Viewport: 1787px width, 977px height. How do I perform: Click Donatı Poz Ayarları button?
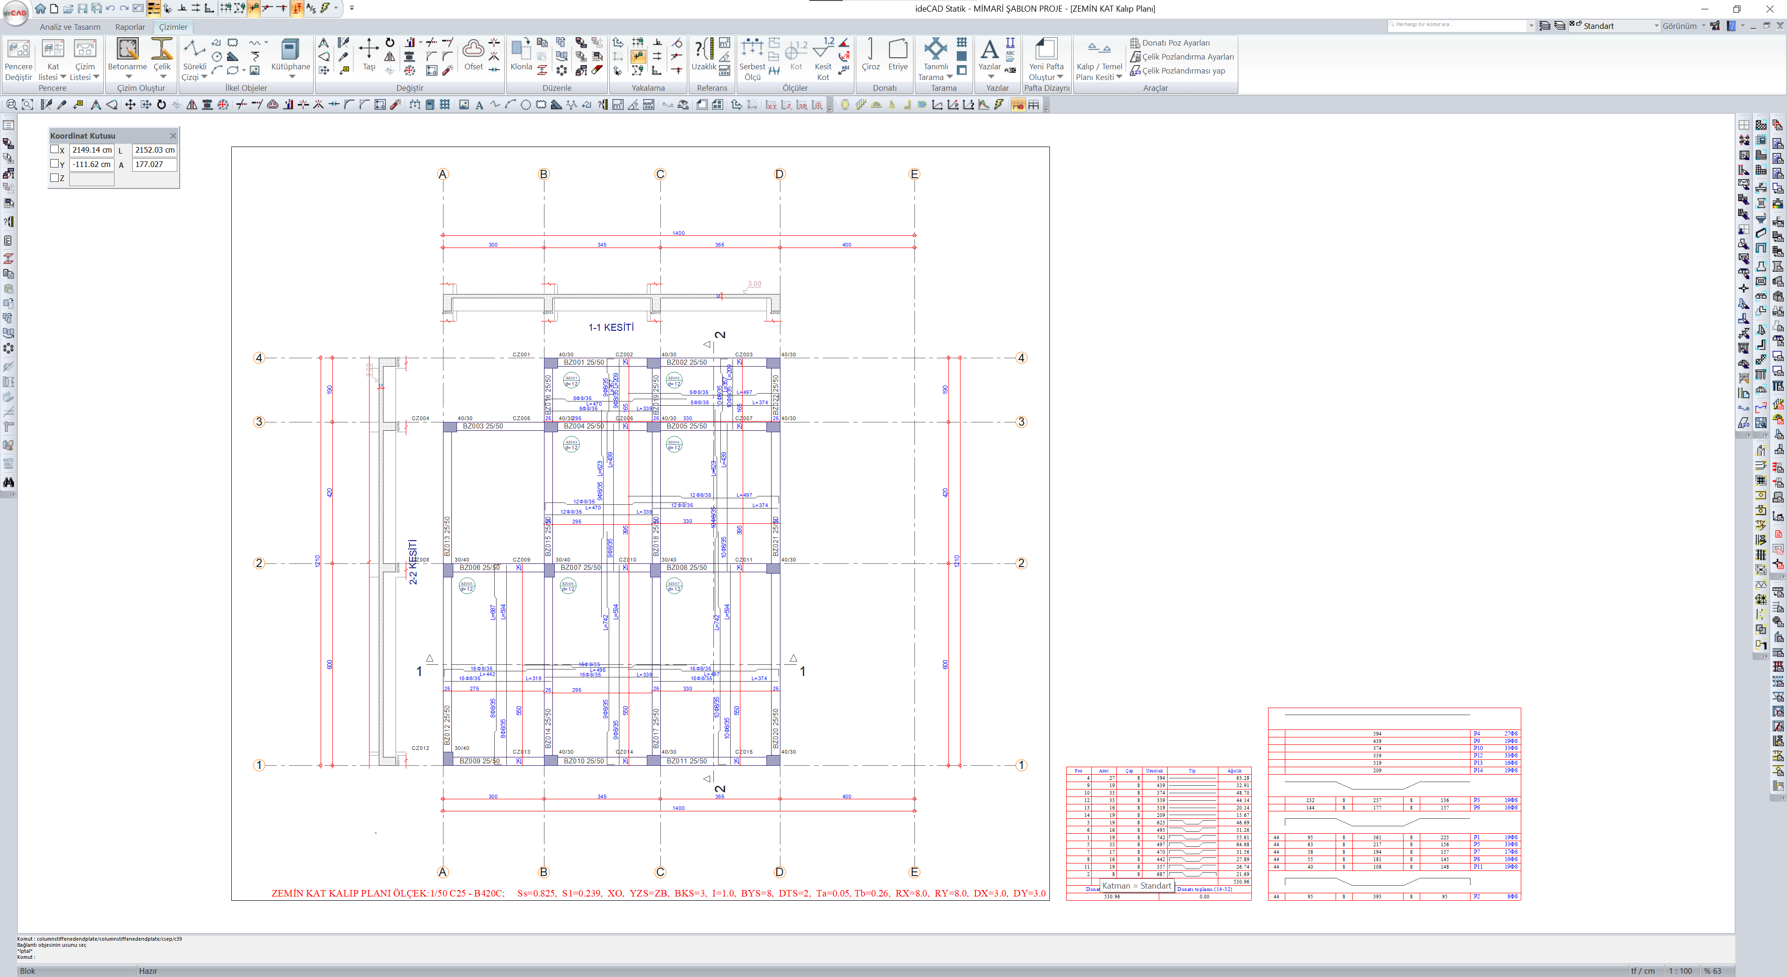[x=1175, y=43]
